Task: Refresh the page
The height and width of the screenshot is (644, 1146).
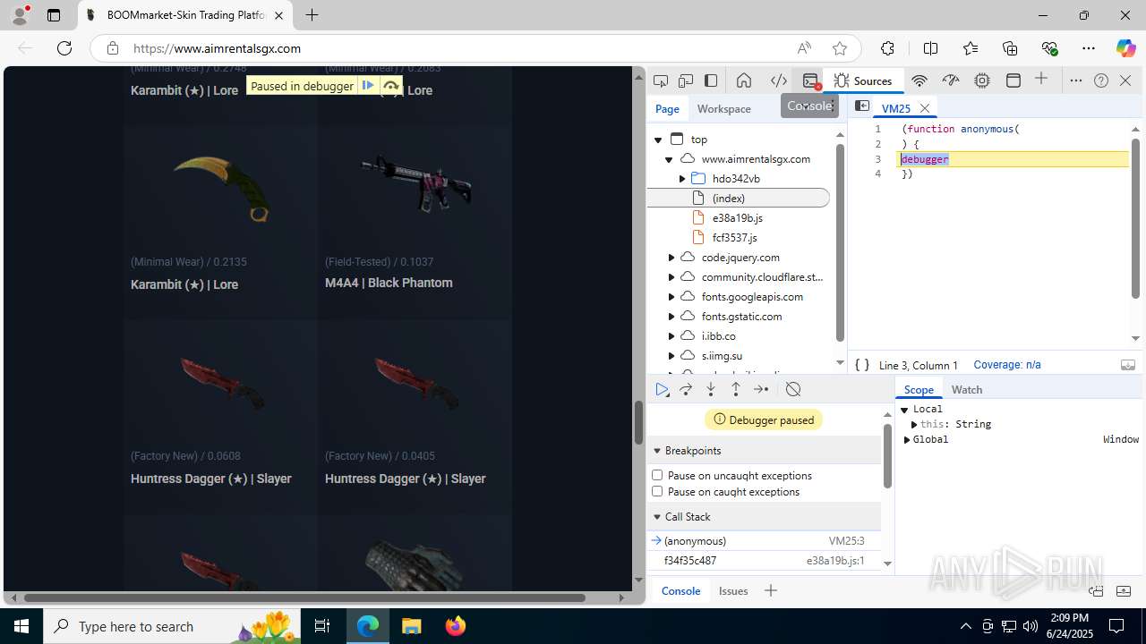Action: (x=64, y=48)
